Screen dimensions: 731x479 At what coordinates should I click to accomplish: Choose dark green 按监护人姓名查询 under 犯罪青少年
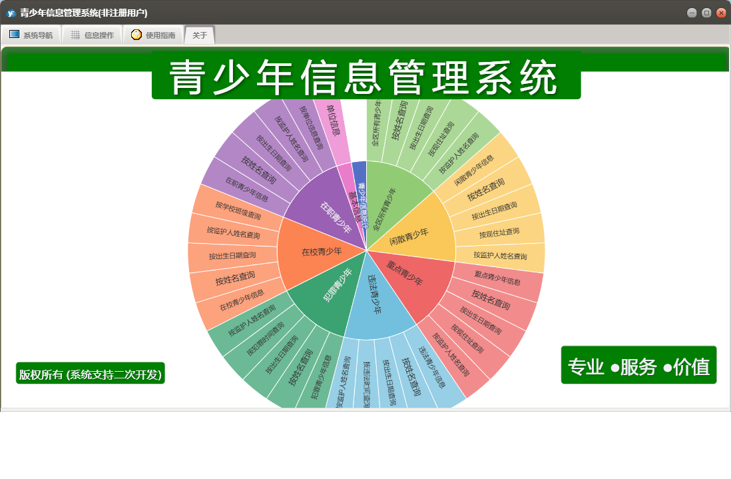click(x=252, y=321)
